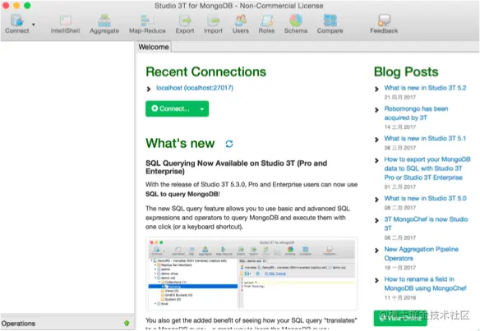Launch IntelliShell from the toolbar

click(x=65, y=24)
